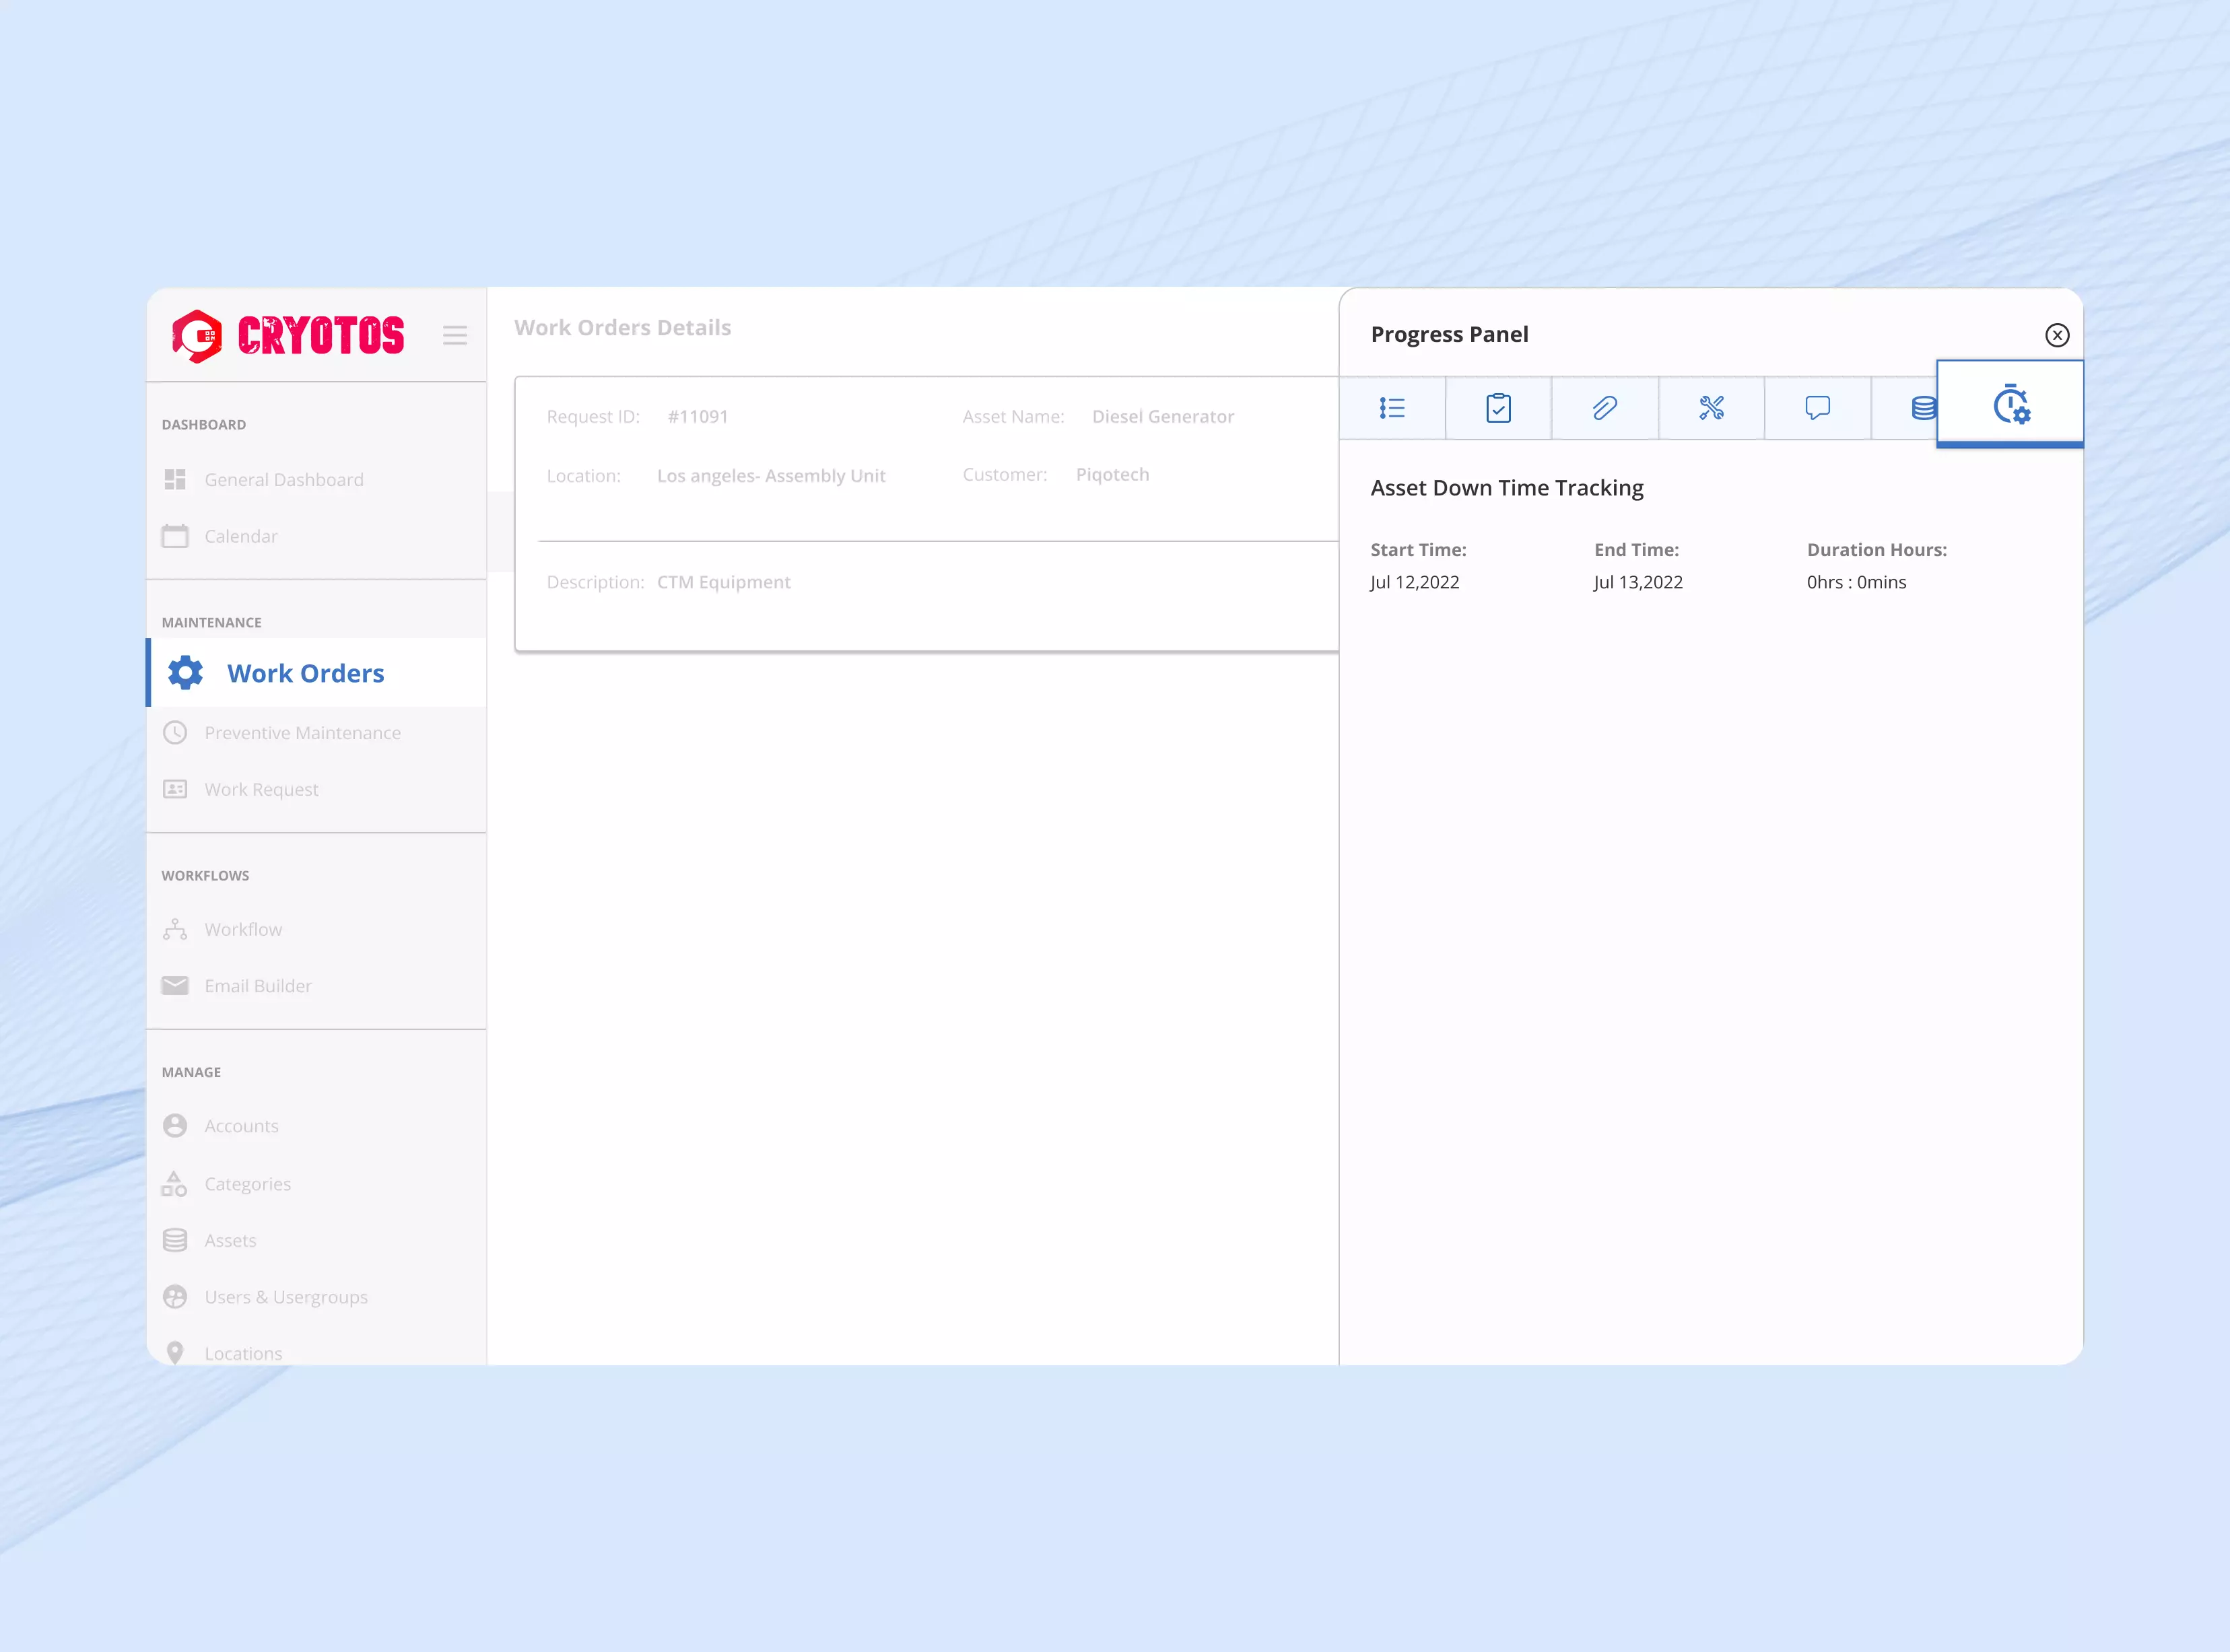Click the Cryotos logo
The width and height of the screenshot is (2230, 1652).
(x=288, y=335)
